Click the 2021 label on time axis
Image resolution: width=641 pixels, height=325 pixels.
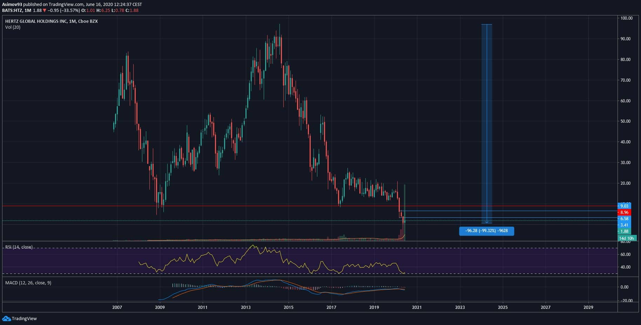pos(417,307)
